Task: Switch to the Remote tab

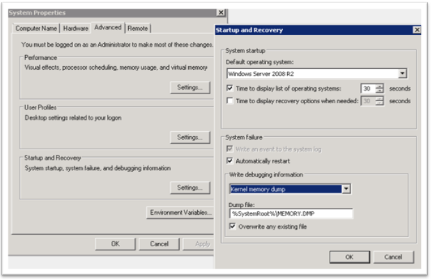Action: pos(138,29)
